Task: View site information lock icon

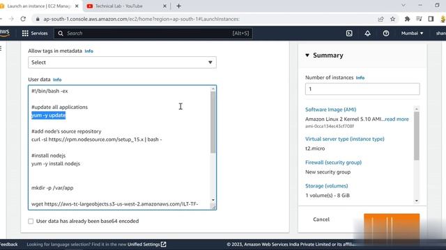Action: [x=37, y=19]
